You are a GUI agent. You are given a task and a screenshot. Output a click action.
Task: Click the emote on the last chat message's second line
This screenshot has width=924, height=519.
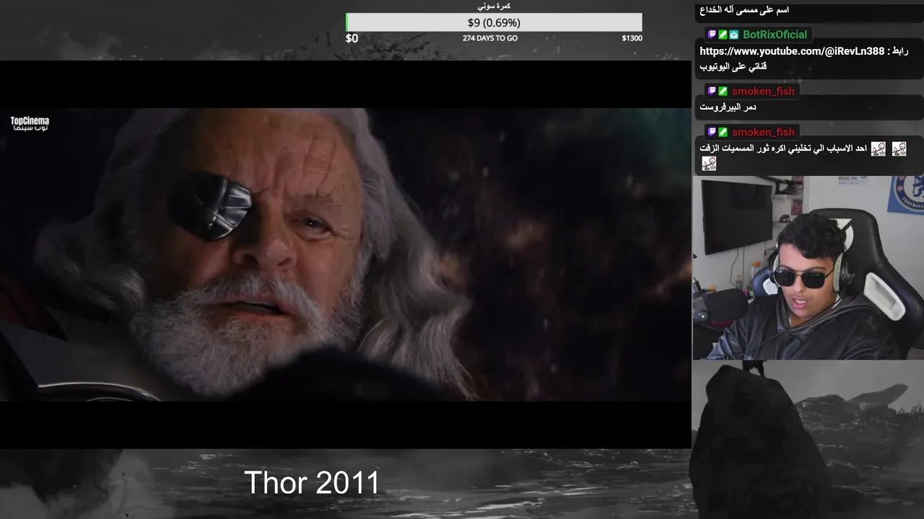click(709, 164)
